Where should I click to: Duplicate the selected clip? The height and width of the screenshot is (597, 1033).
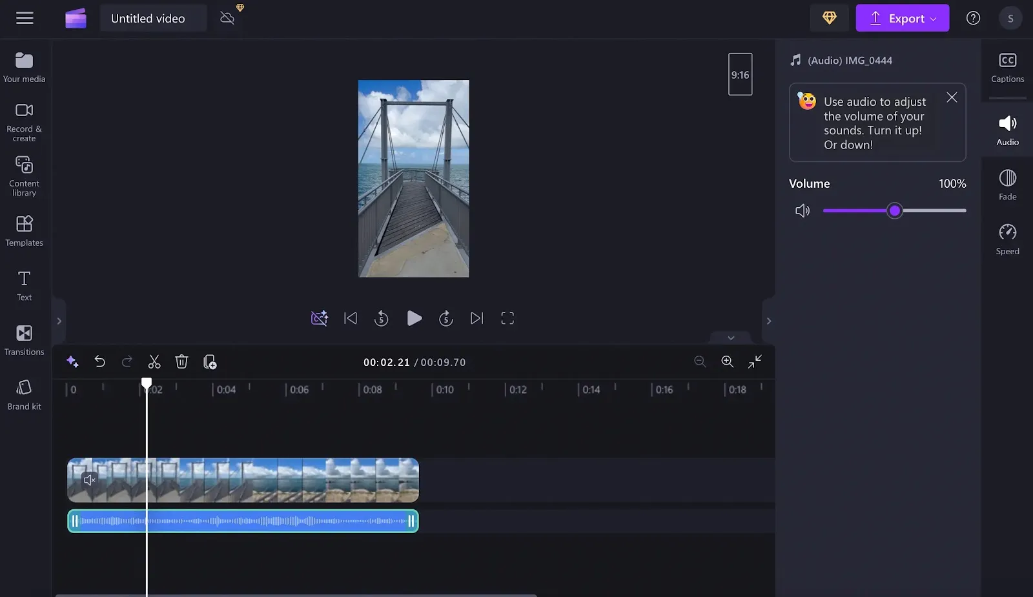[210, 361]
